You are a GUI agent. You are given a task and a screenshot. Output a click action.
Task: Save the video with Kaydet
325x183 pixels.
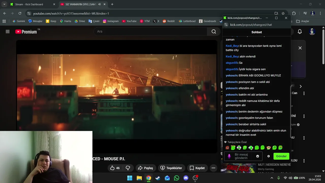click(197, 168)
